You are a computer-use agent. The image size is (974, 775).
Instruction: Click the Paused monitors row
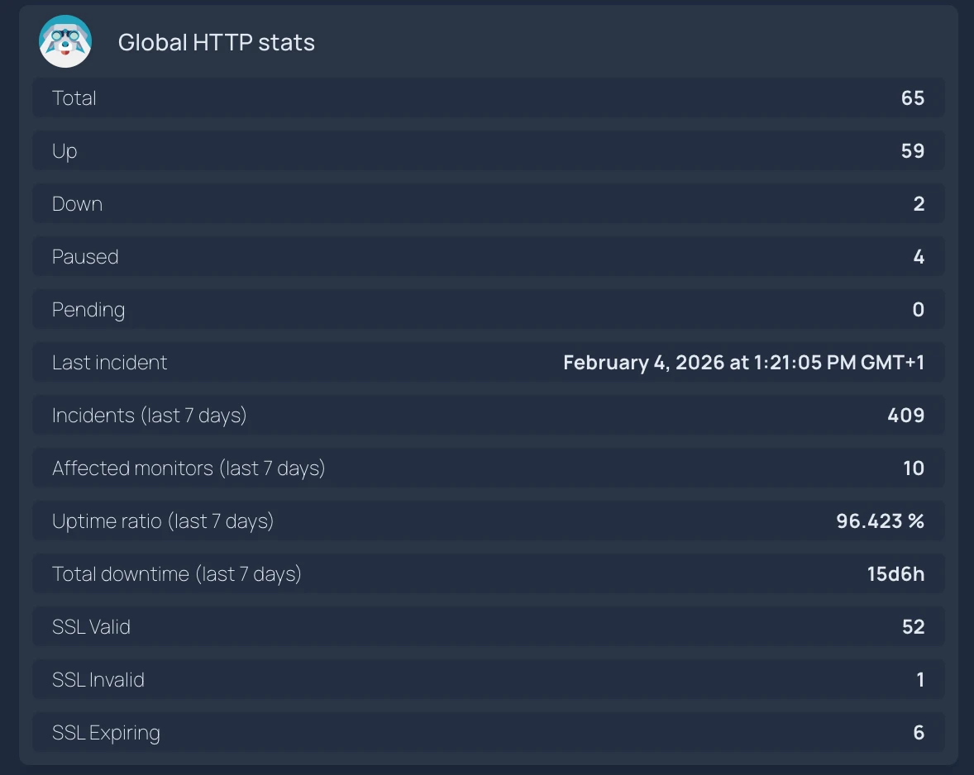tap(488, 257)
